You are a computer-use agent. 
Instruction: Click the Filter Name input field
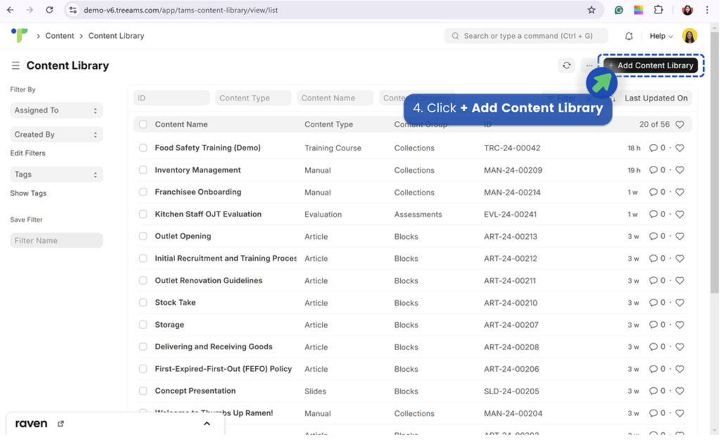(56, 240)
